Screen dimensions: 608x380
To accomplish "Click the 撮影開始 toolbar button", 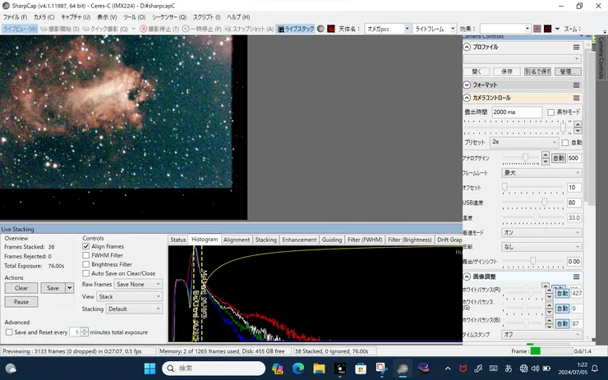I will [62, 29].
